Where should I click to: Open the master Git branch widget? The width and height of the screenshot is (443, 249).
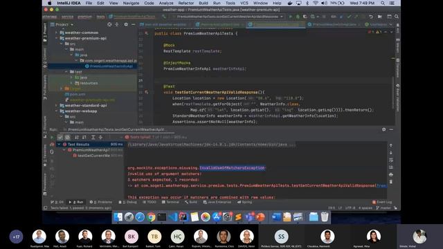(383, 207)
